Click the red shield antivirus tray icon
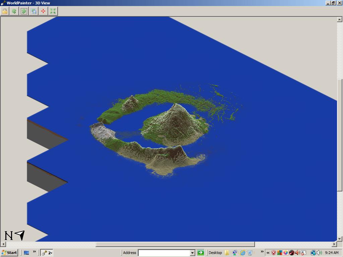Viewport: 343px width, 257px height. pyautogui.click(x=273, y=253)
